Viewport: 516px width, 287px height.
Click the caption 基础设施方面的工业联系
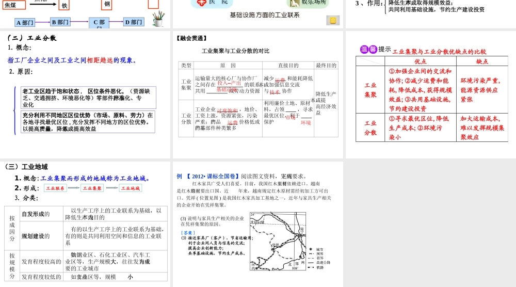(265, 15)
